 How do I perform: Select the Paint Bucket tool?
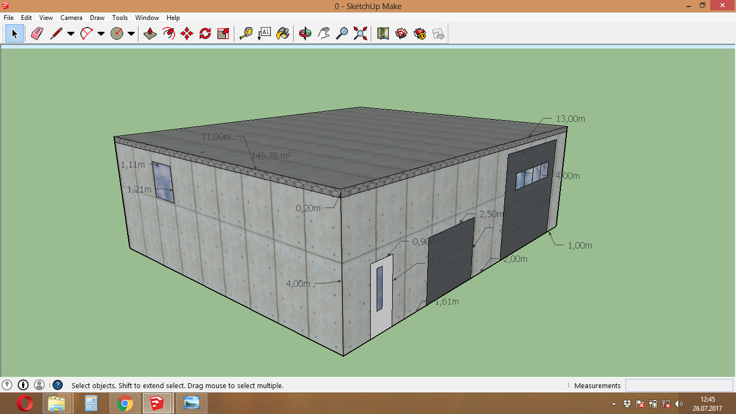click(282, 34)
